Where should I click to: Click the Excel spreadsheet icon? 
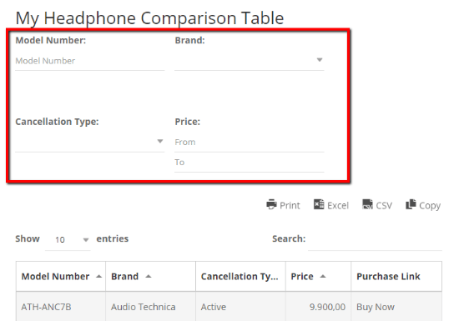[319, 204]
